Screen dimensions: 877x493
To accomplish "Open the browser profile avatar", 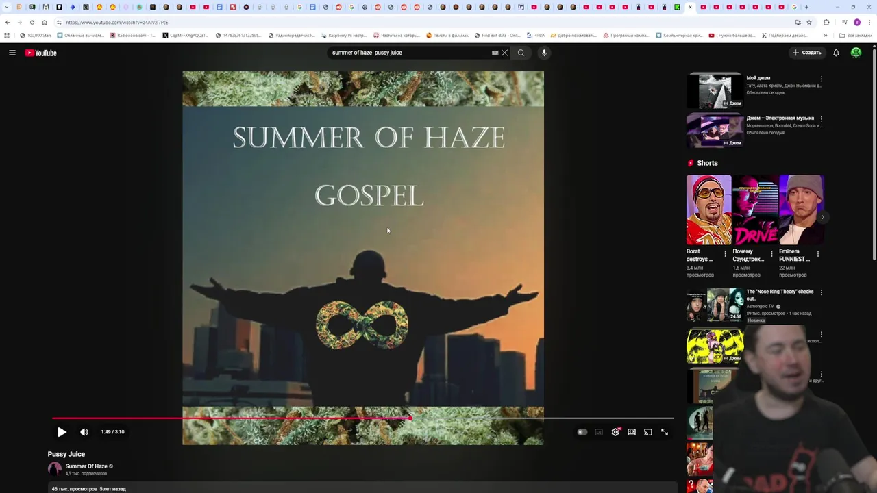I will point(856,22).
